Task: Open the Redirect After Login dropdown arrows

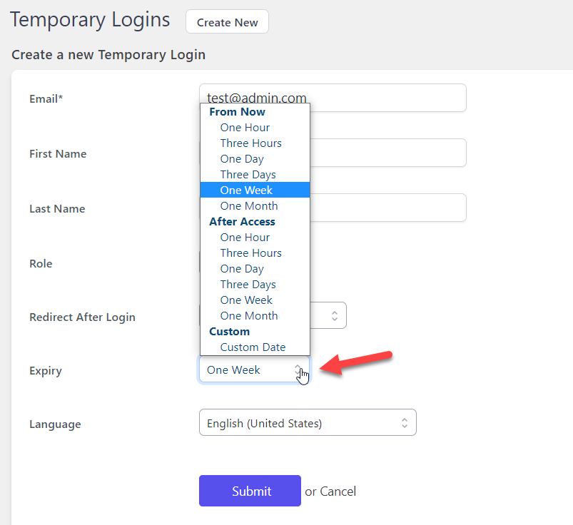Action: click(x=335, y=316)
